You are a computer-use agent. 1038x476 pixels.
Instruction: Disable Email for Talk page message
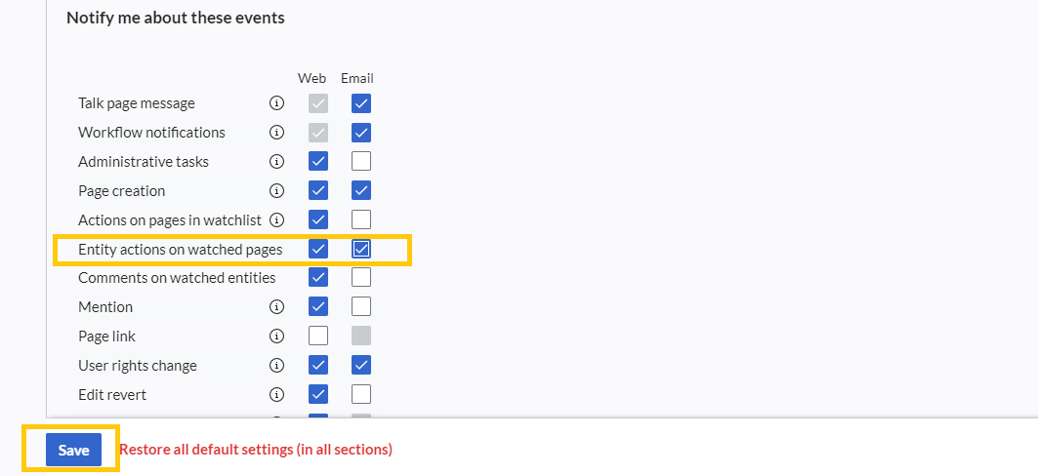pyautogui.click(x=360, y=103)
